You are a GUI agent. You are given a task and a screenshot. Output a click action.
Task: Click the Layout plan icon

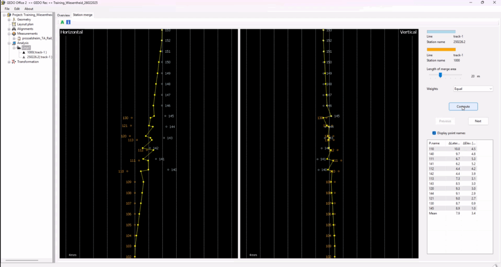pyautogui.click(x=14, y=24)
